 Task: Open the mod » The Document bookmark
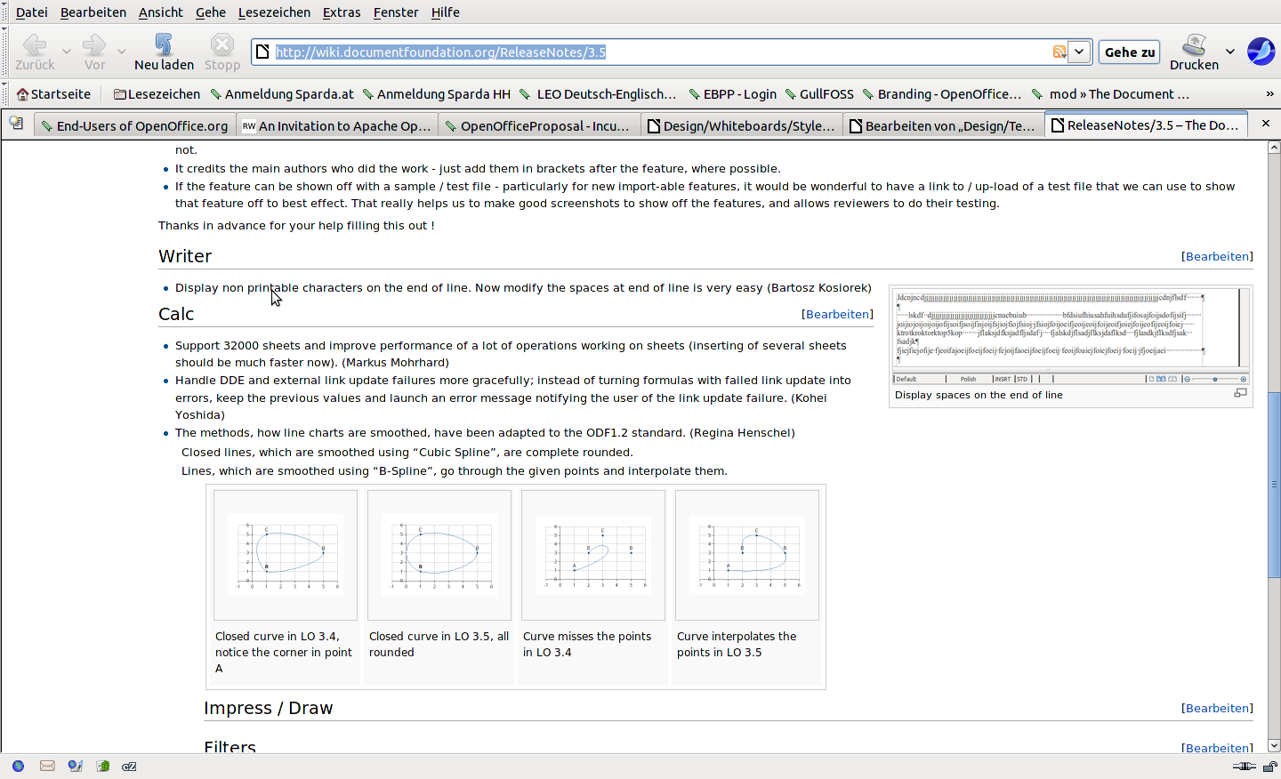tap(1110, 94)
